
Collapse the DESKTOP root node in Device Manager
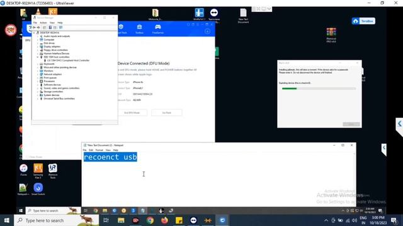pos(34,33)
